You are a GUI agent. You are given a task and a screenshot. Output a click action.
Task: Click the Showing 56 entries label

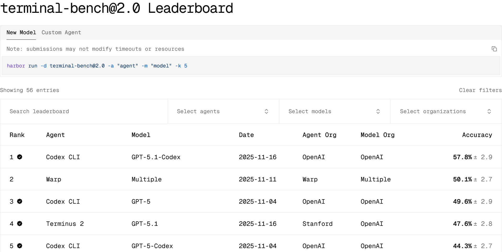[30, 90]
